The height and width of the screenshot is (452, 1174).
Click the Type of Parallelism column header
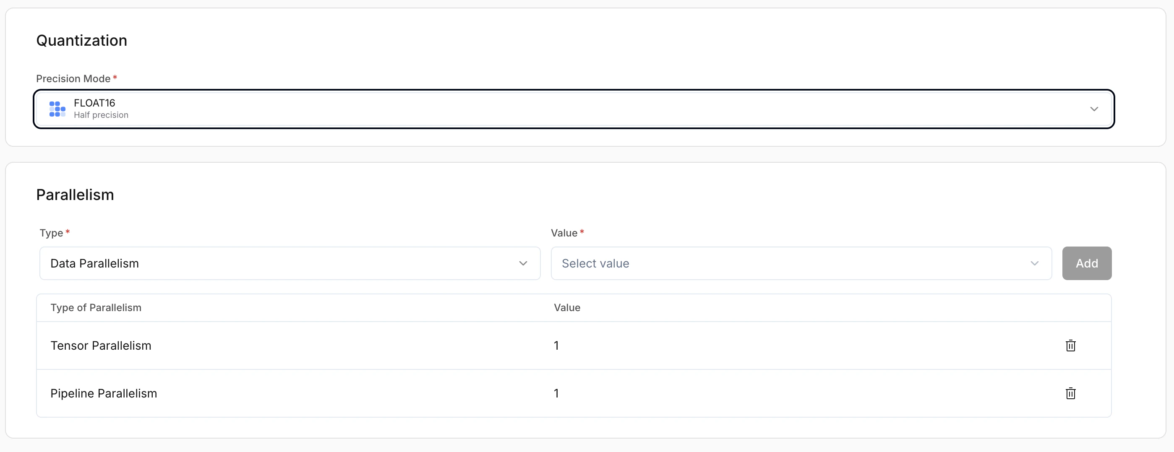point(96,308)
